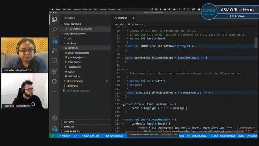The width and height of the screenshot is (259, 146).
Task: Click No active issue status item
Action: (113, 136)
